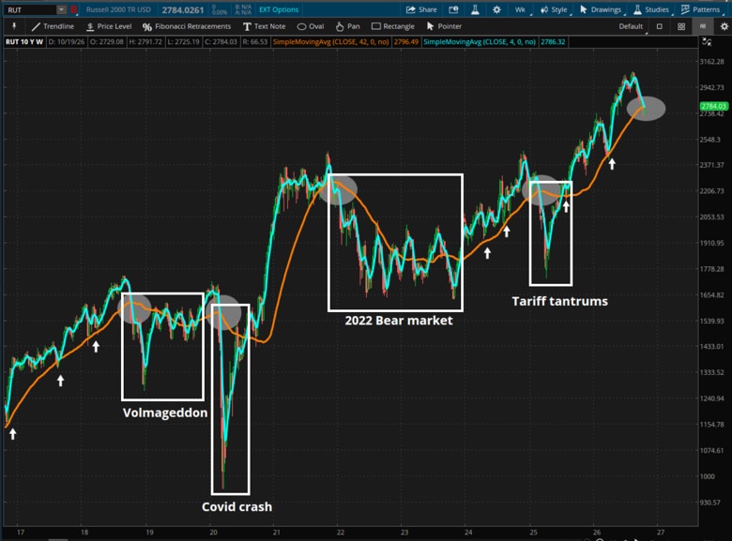The width and height of the screenshot is (732, 541).
Task: Click the 2796.49 orange SMA value
Action: coord(405,42)
